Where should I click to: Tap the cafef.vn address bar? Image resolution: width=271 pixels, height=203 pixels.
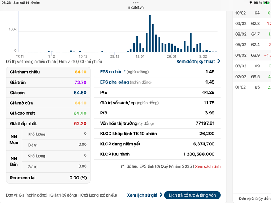(135, 7)
